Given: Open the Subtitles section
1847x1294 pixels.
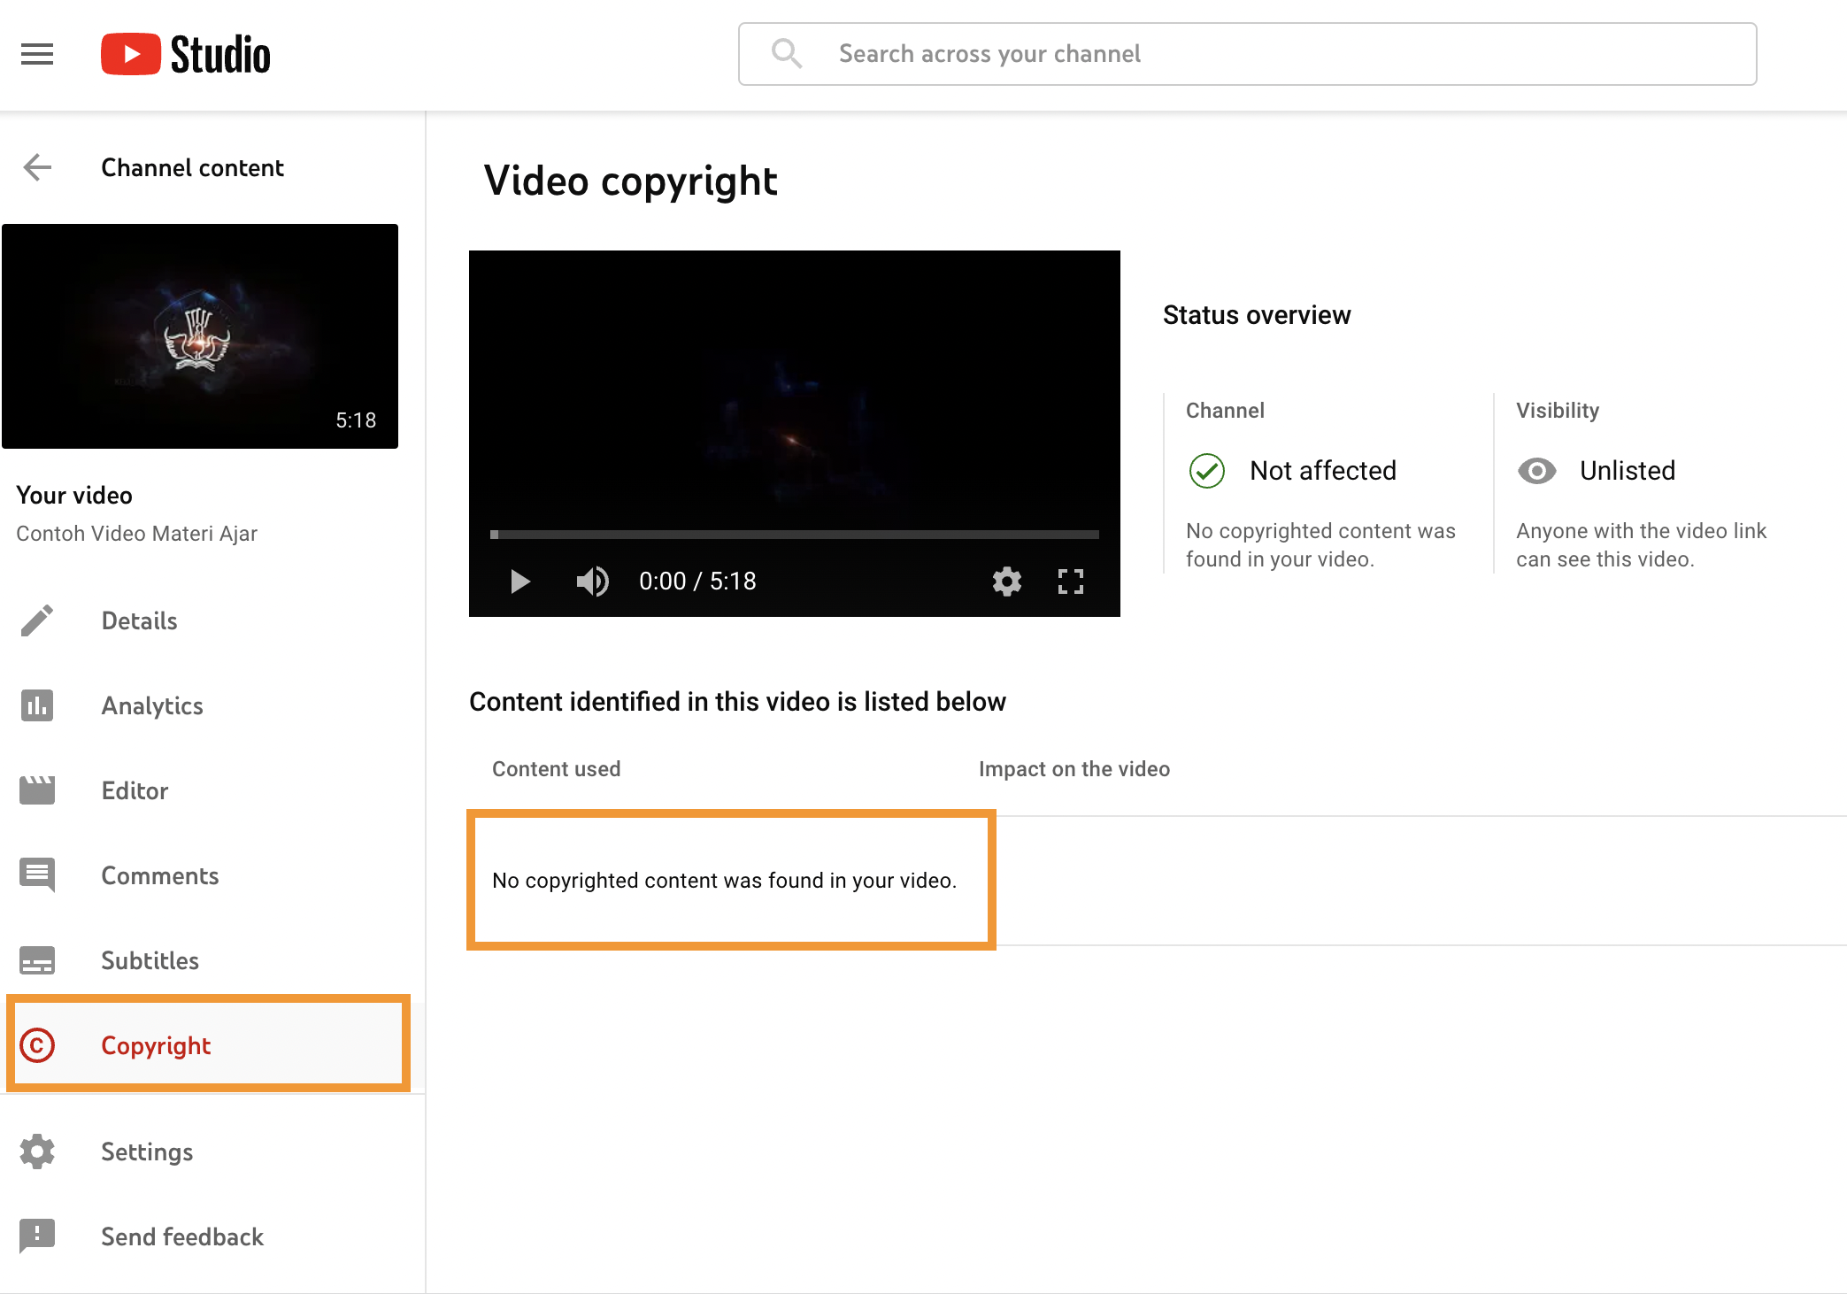Looking at the screenshot, I should click(x=150, y=960).
